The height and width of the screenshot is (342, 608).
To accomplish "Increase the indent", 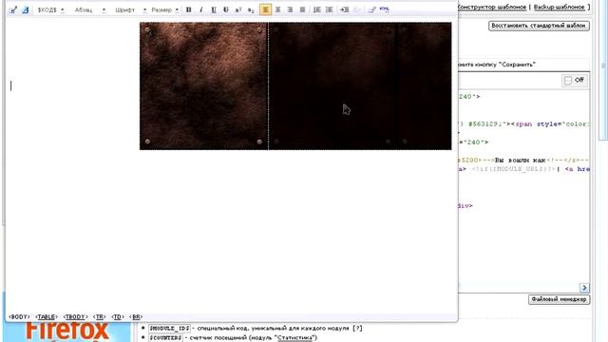I will [x=344, y=9].
